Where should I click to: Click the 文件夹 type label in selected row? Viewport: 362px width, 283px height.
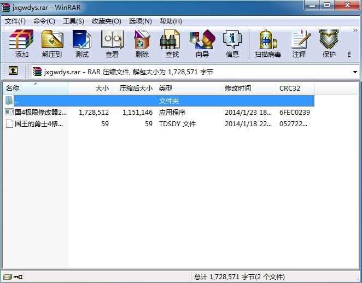169,101
